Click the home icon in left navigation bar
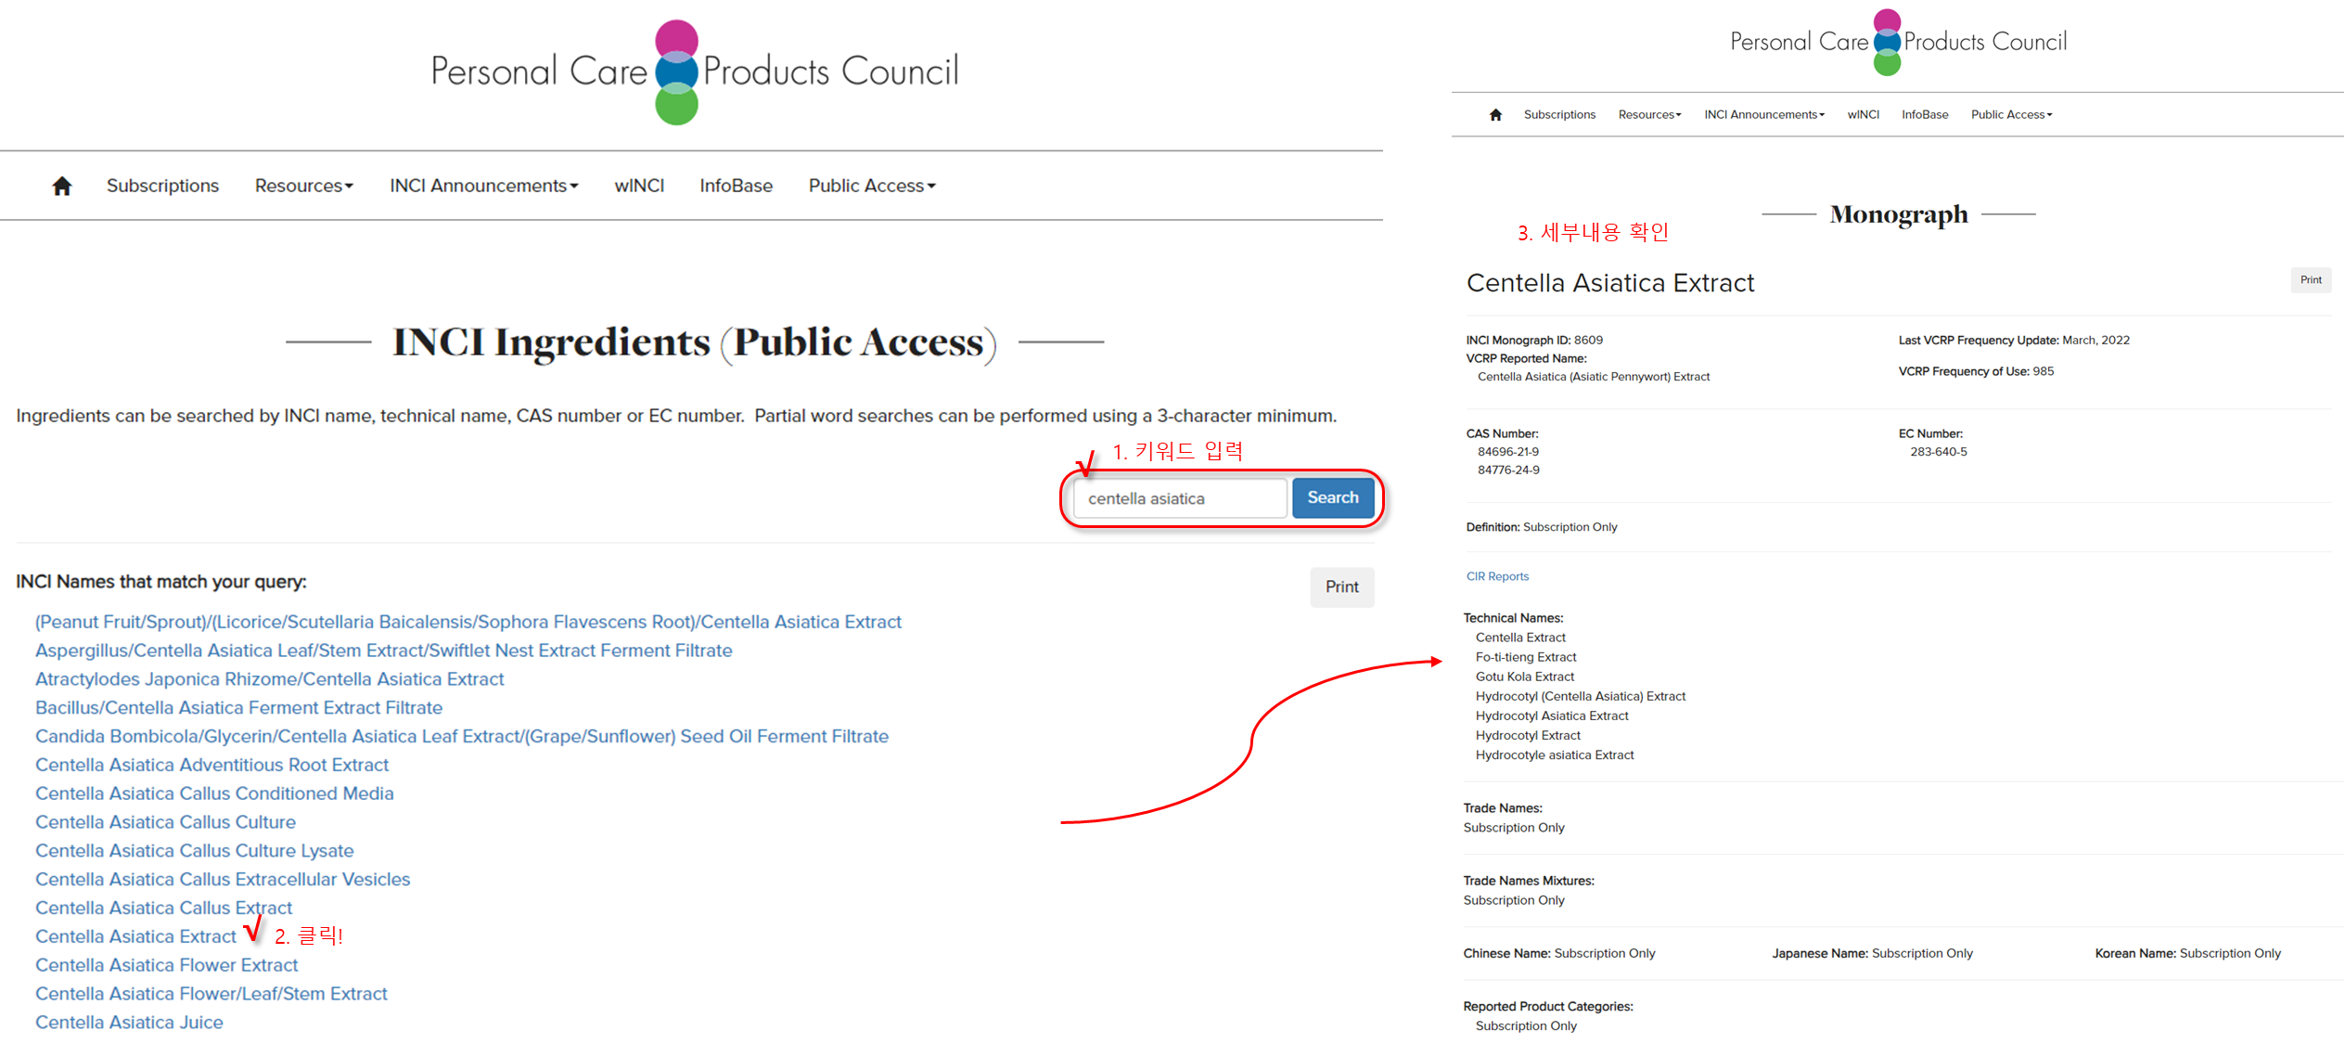Screen dimensions: 2345x1044 pos(61,187)
